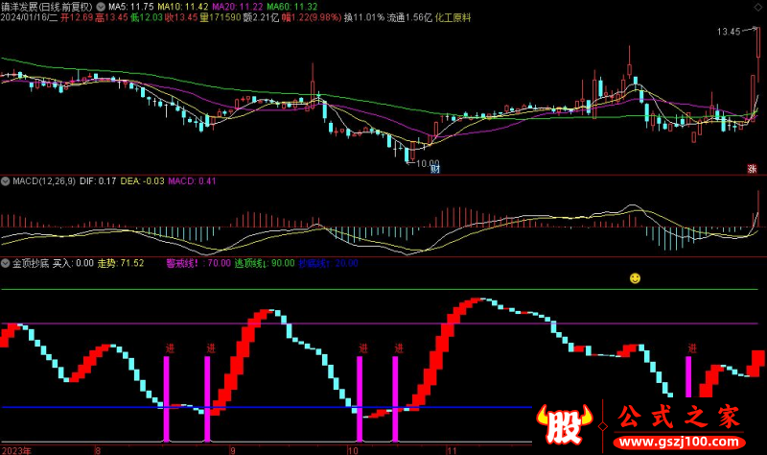Click the first magenta buy bar in August

166,398
